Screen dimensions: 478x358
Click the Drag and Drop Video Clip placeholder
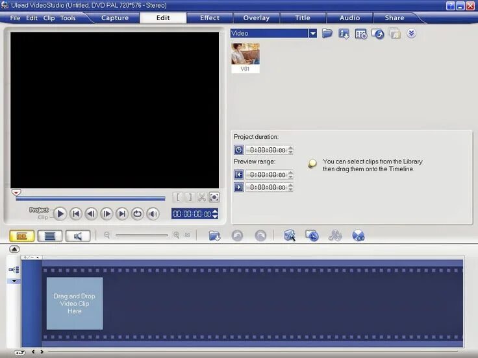pos(75,304)
